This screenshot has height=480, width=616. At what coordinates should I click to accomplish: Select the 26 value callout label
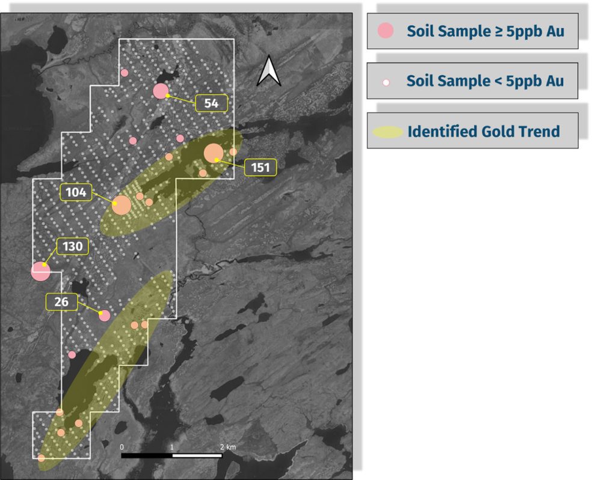tap(61, 302)
